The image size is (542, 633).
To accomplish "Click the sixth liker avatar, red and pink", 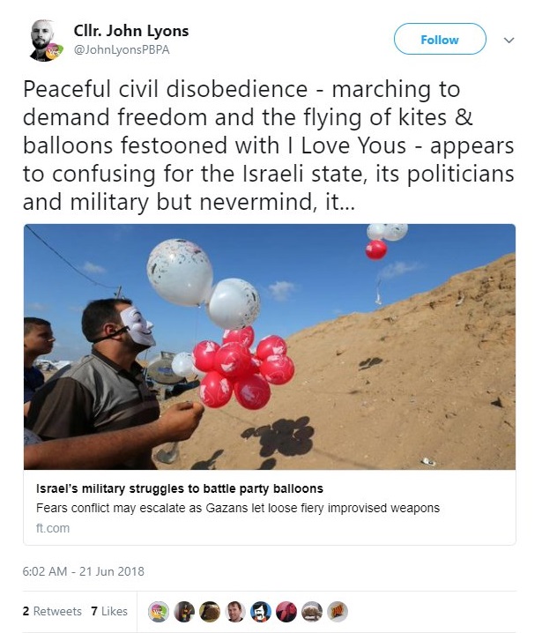I will pos(286,612).
